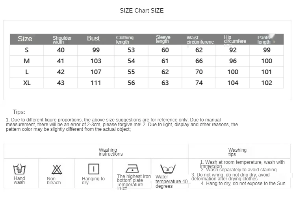Screen dimensions: 295x200
Task: Select the S size row label
Action: click(x=27, y=50)
